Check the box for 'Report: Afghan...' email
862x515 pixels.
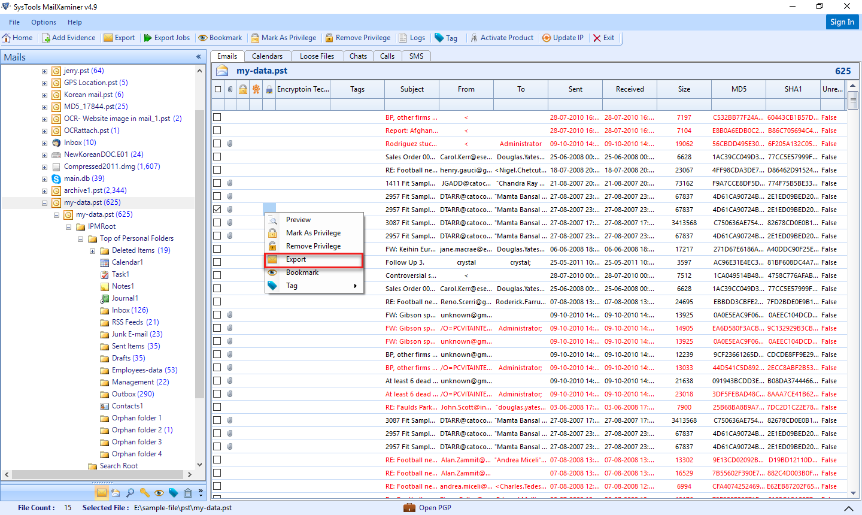(x=217, y=131)
